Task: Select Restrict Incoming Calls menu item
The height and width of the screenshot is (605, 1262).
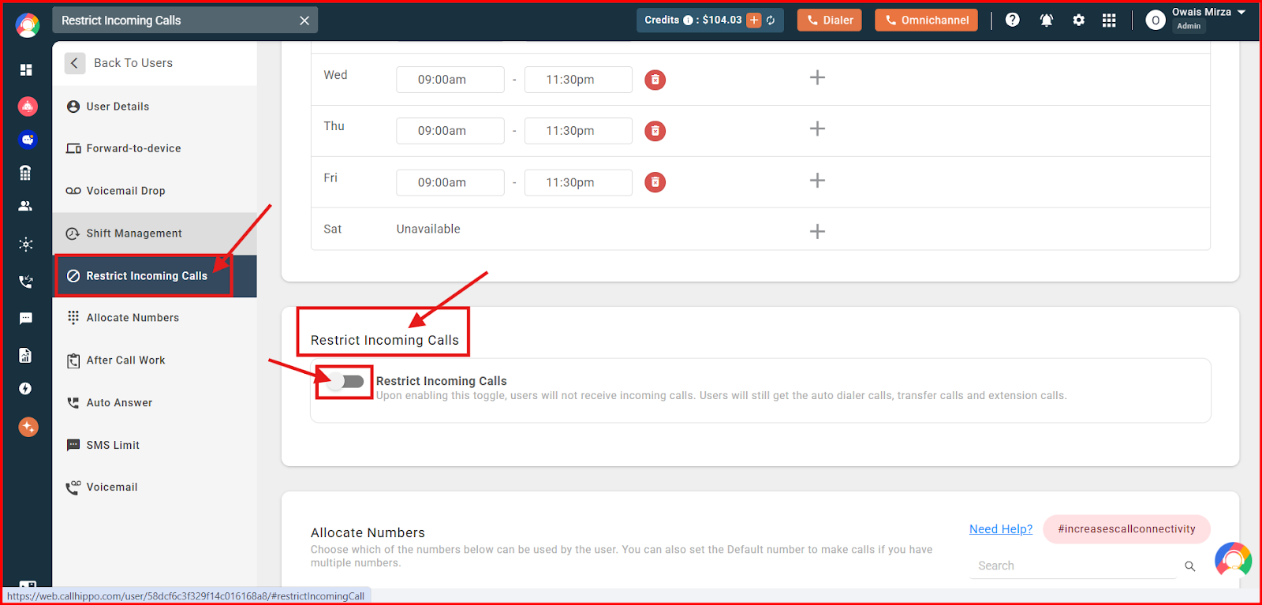Action: 155,276
